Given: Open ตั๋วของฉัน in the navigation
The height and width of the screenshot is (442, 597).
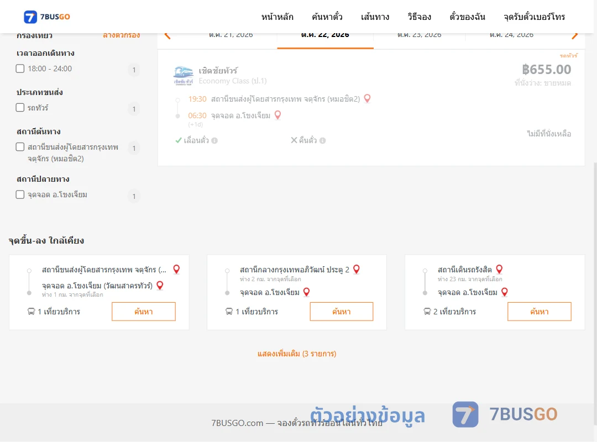Looking at the screenshot, I should coord(467,17).
